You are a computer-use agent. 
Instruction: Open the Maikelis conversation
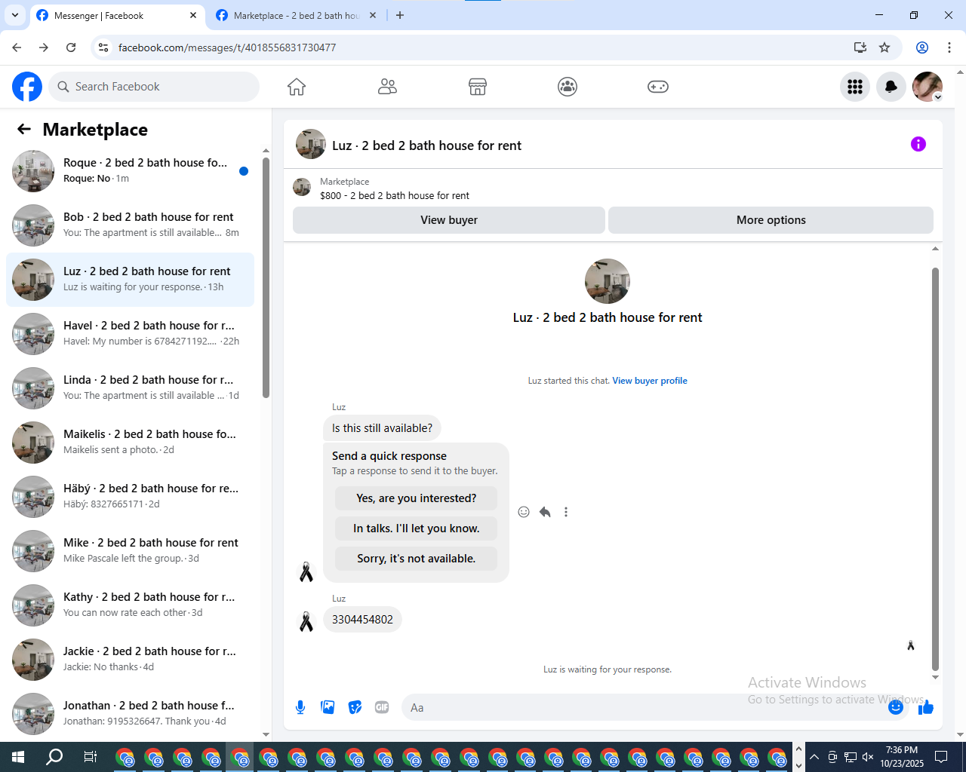pos(130,443)
